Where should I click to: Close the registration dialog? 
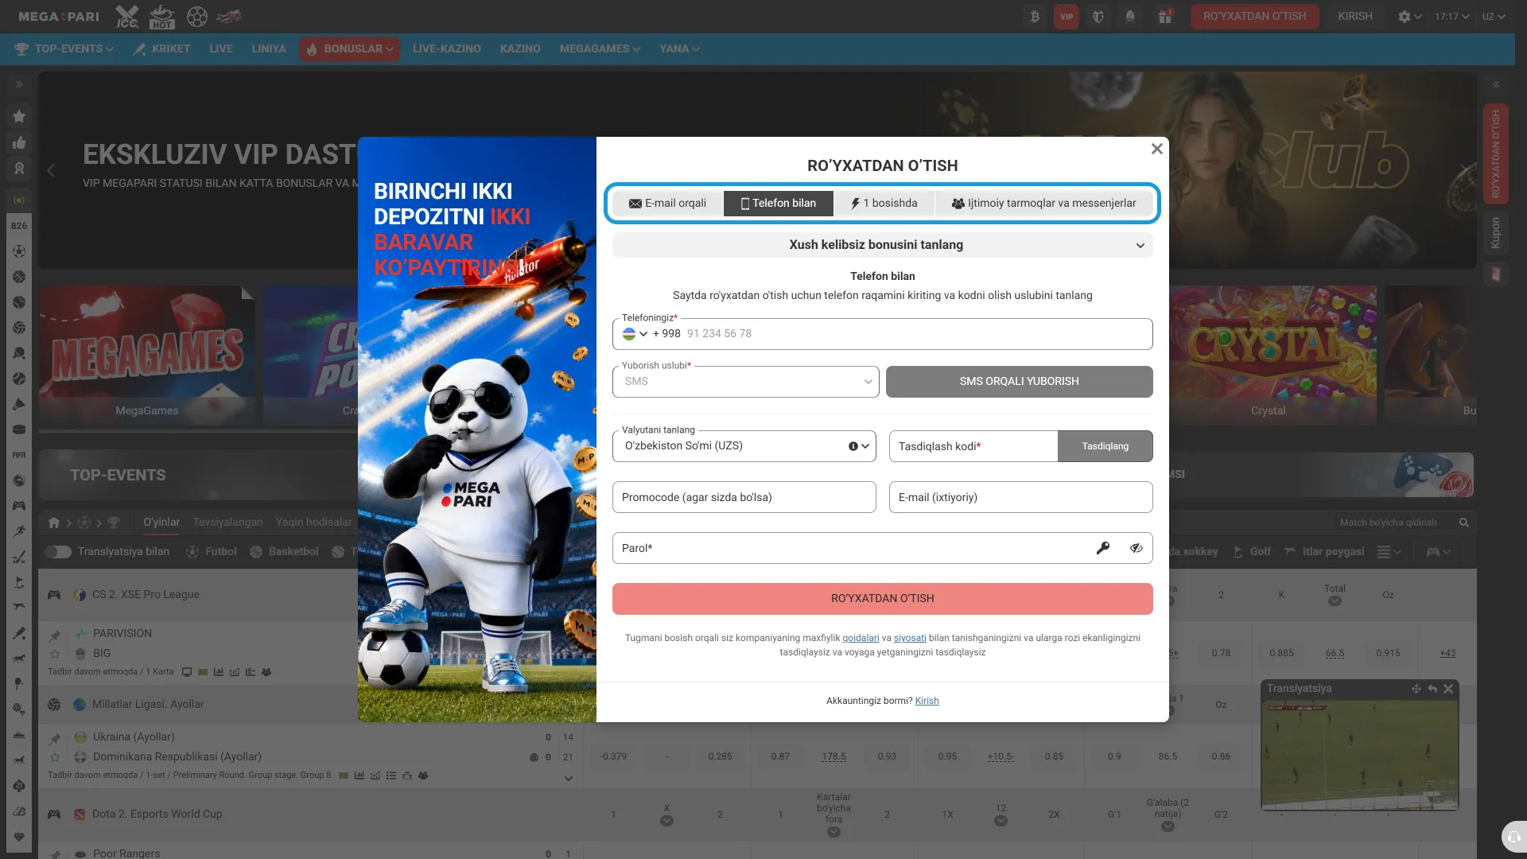pos(1157,149)
